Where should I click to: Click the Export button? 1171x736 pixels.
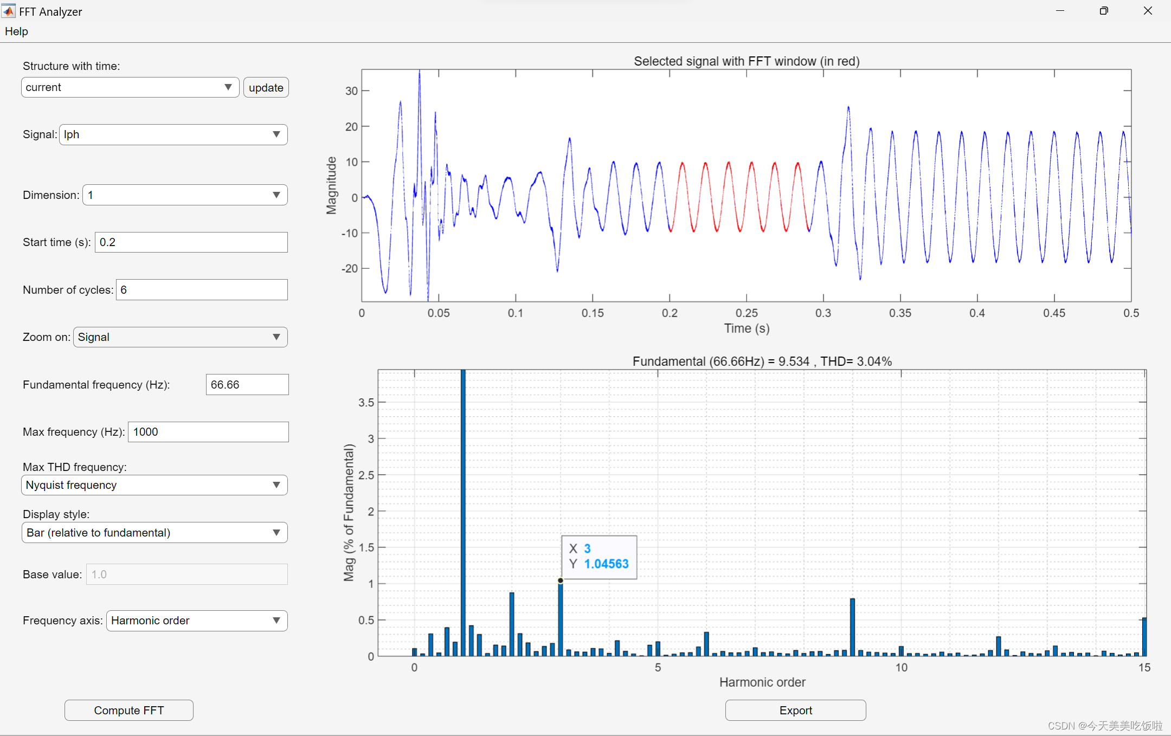tap(796, 710)
